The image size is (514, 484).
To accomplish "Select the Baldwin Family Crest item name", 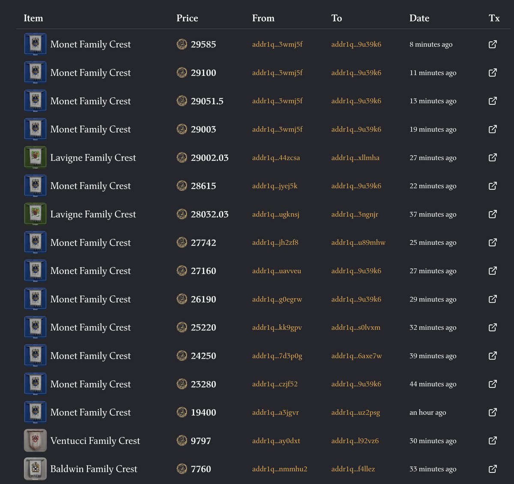I will (x=94, y=469).
